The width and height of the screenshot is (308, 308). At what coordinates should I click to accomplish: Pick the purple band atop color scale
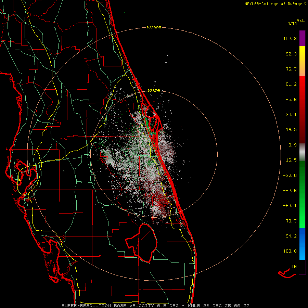point(302,38)
